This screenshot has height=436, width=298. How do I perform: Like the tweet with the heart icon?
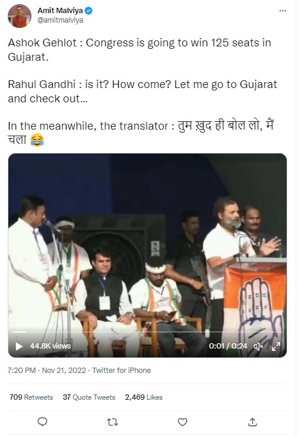(182, 422)
